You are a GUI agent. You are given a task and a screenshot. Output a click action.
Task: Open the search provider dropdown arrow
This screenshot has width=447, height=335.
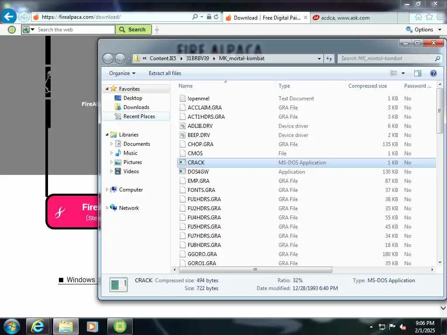click(32, 29)
